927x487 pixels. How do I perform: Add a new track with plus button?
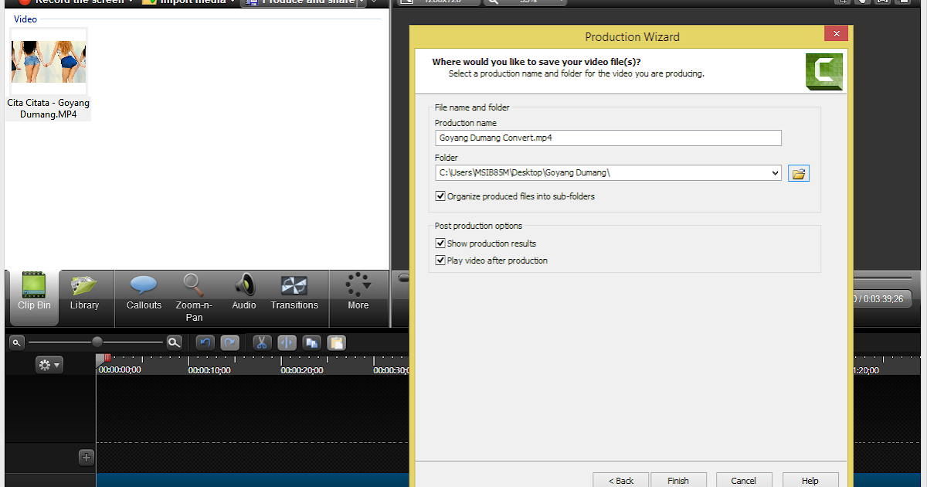87,458
